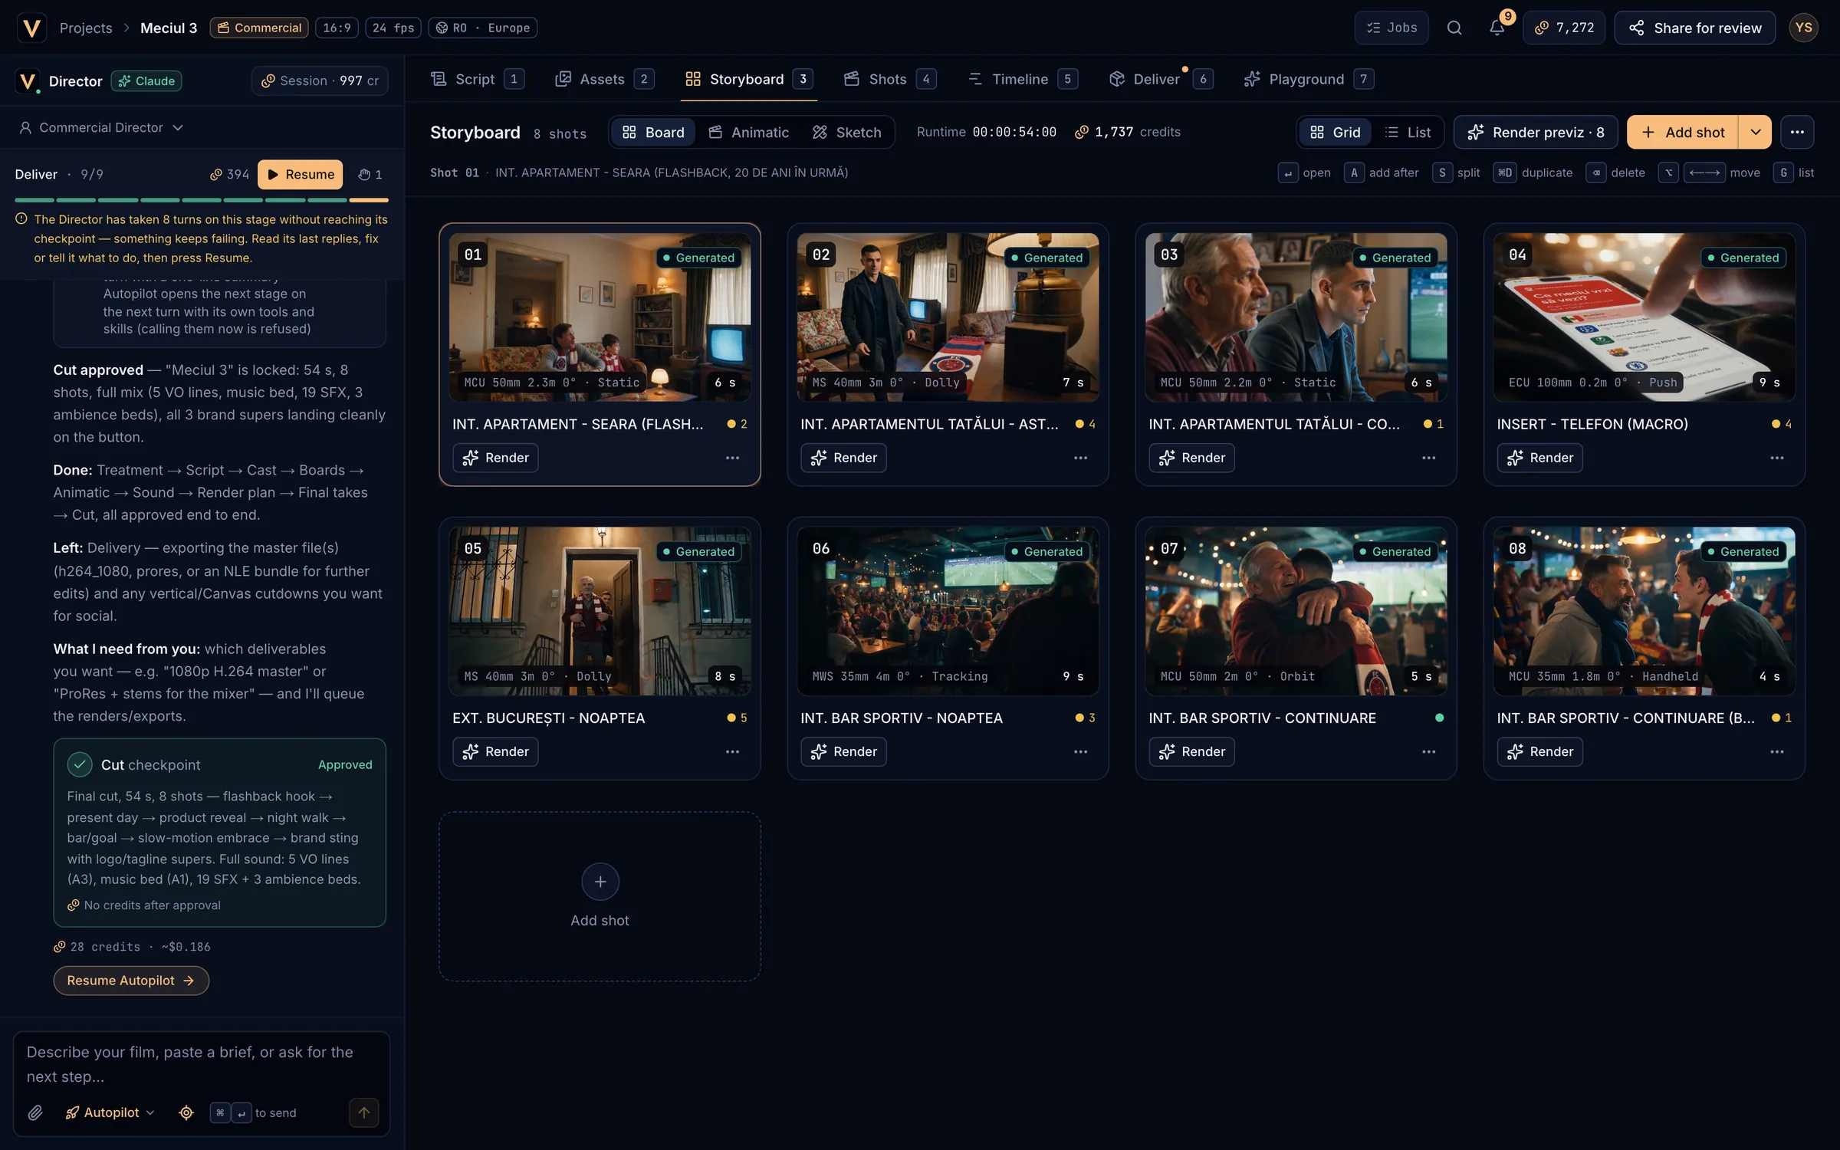This screenshot has width=1840, height=1150.
Task: Open notifications bell with 9 badge
Action: pos(1497,28)
